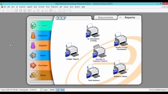Click application icon left of File menu

2,7
